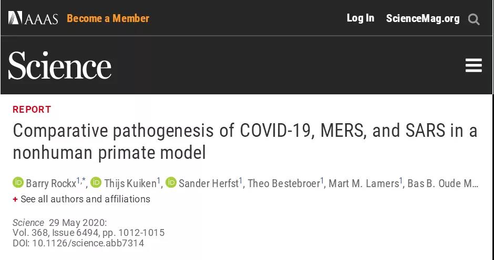Open Sander Herfst's ORCID iD icon

point(171,183)
